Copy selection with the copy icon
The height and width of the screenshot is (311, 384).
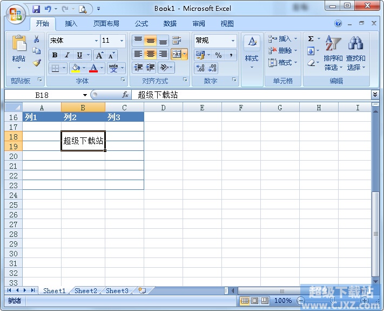click(37, 50)
